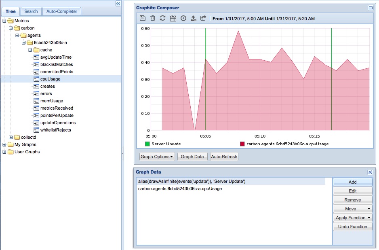Viewport: 379px width, 250px height.
Task: Click the memUsage metric leaf icon
Action: (x=36, y=101)
